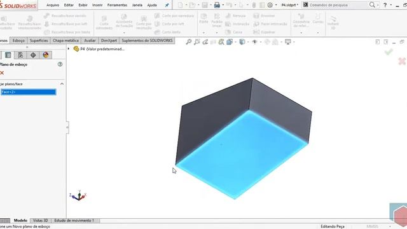
Task: Click the New document icon
Action: tap(180, 5)
